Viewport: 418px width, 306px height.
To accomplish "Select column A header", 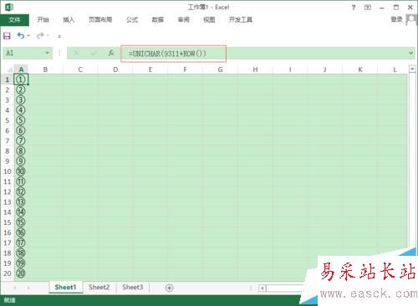I will click(x=21, y=69).
